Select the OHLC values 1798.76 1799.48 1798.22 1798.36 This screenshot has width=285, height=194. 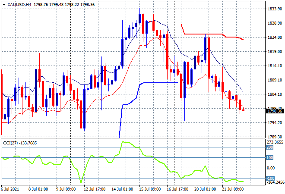[64, 5]
